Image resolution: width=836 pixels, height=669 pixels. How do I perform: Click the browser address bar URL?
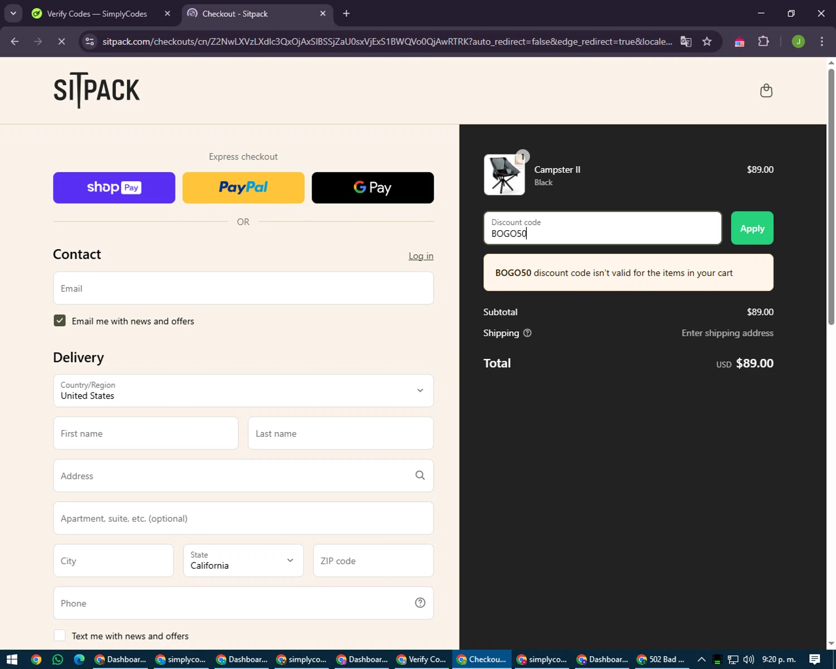[387, 42]
